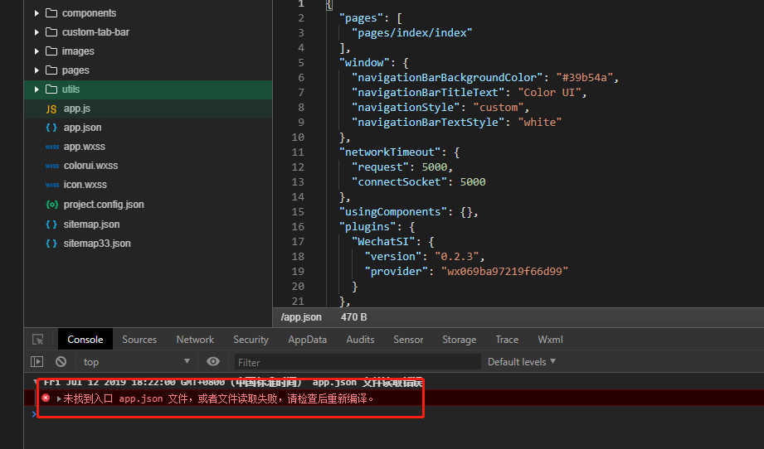Image resolution: width=764 pixels, height=449 pixels.
Task: Click the "pages/index/index" string
Action: coord(412,32)
